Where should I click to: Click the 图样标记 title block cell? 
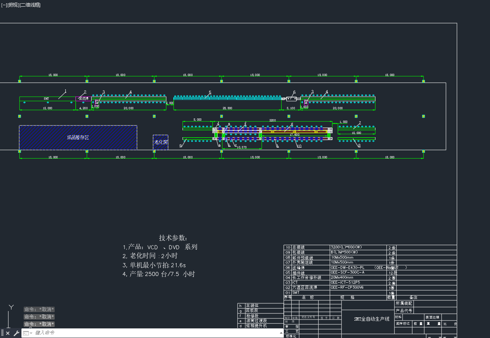pyautogui.click(x=403, y=324)
